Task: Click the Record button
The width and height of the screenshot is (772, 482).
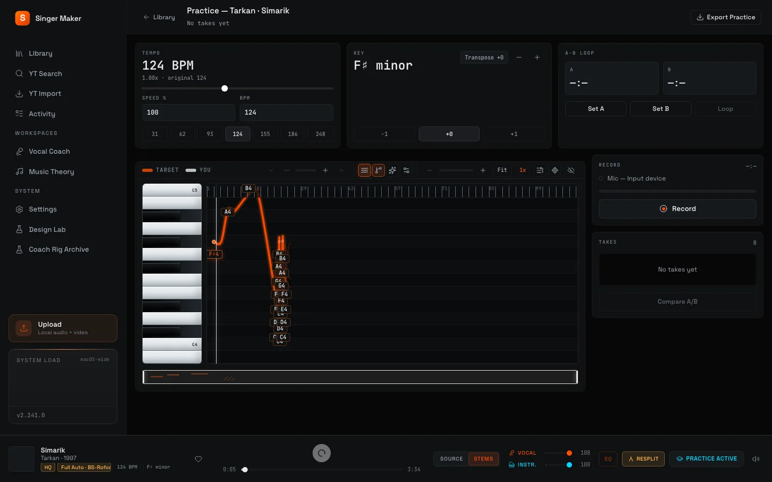Action: tap(678, 209)
